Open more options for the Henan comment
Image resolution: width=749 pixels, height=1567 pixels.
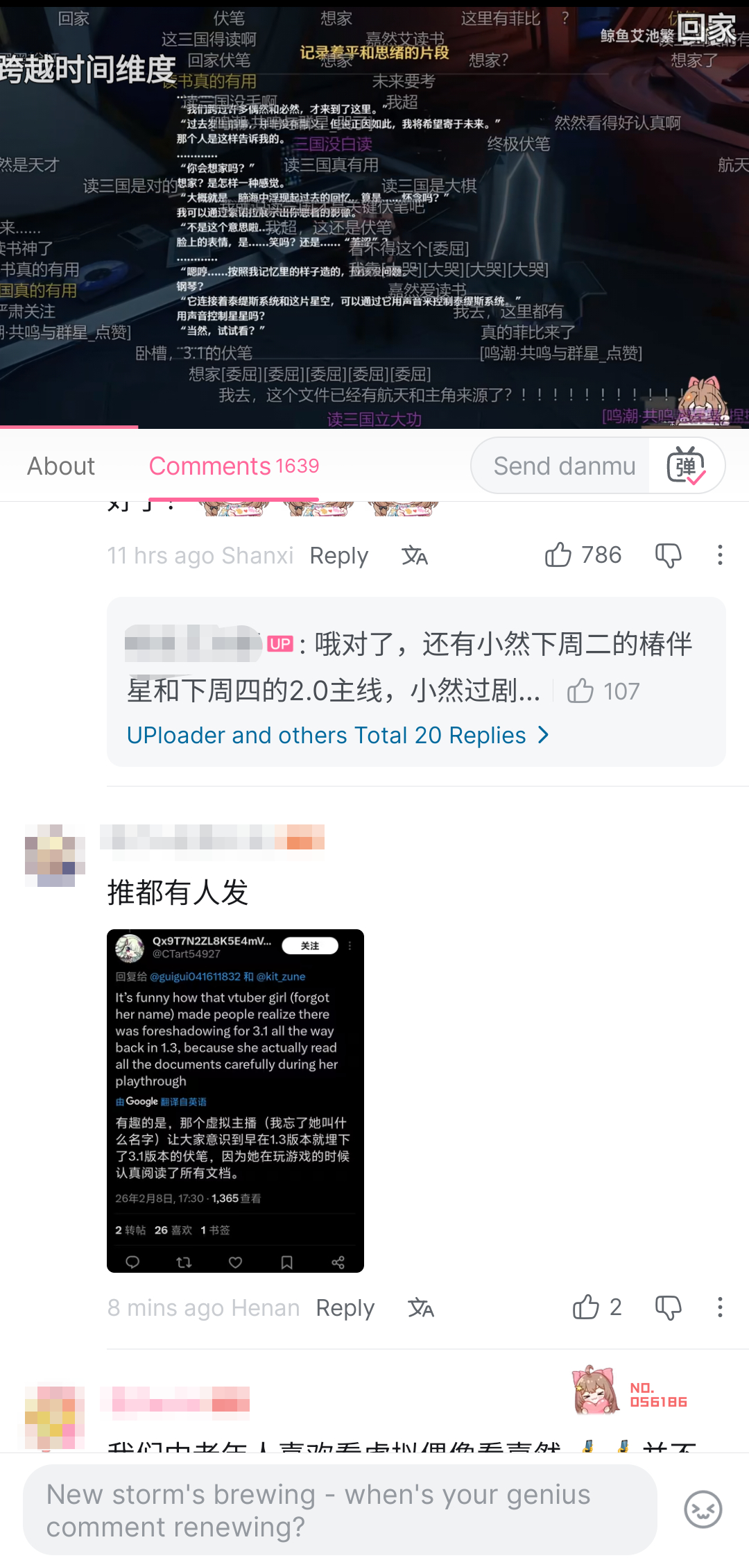click(x=720, y=1307)
